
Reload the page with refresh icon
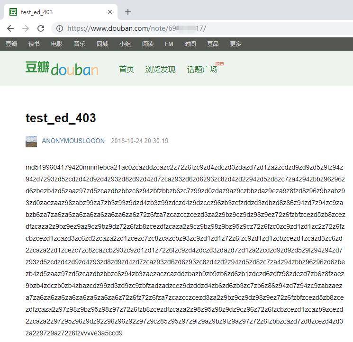pyautogui.click(x=41, y=28)
